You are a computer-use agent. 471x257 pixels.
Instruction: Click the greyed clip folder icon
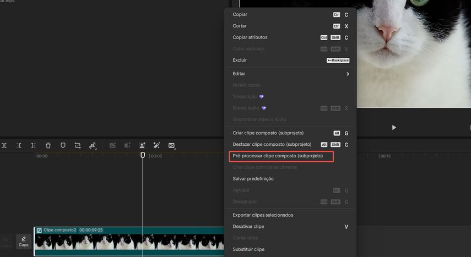(x=112, y=146)
